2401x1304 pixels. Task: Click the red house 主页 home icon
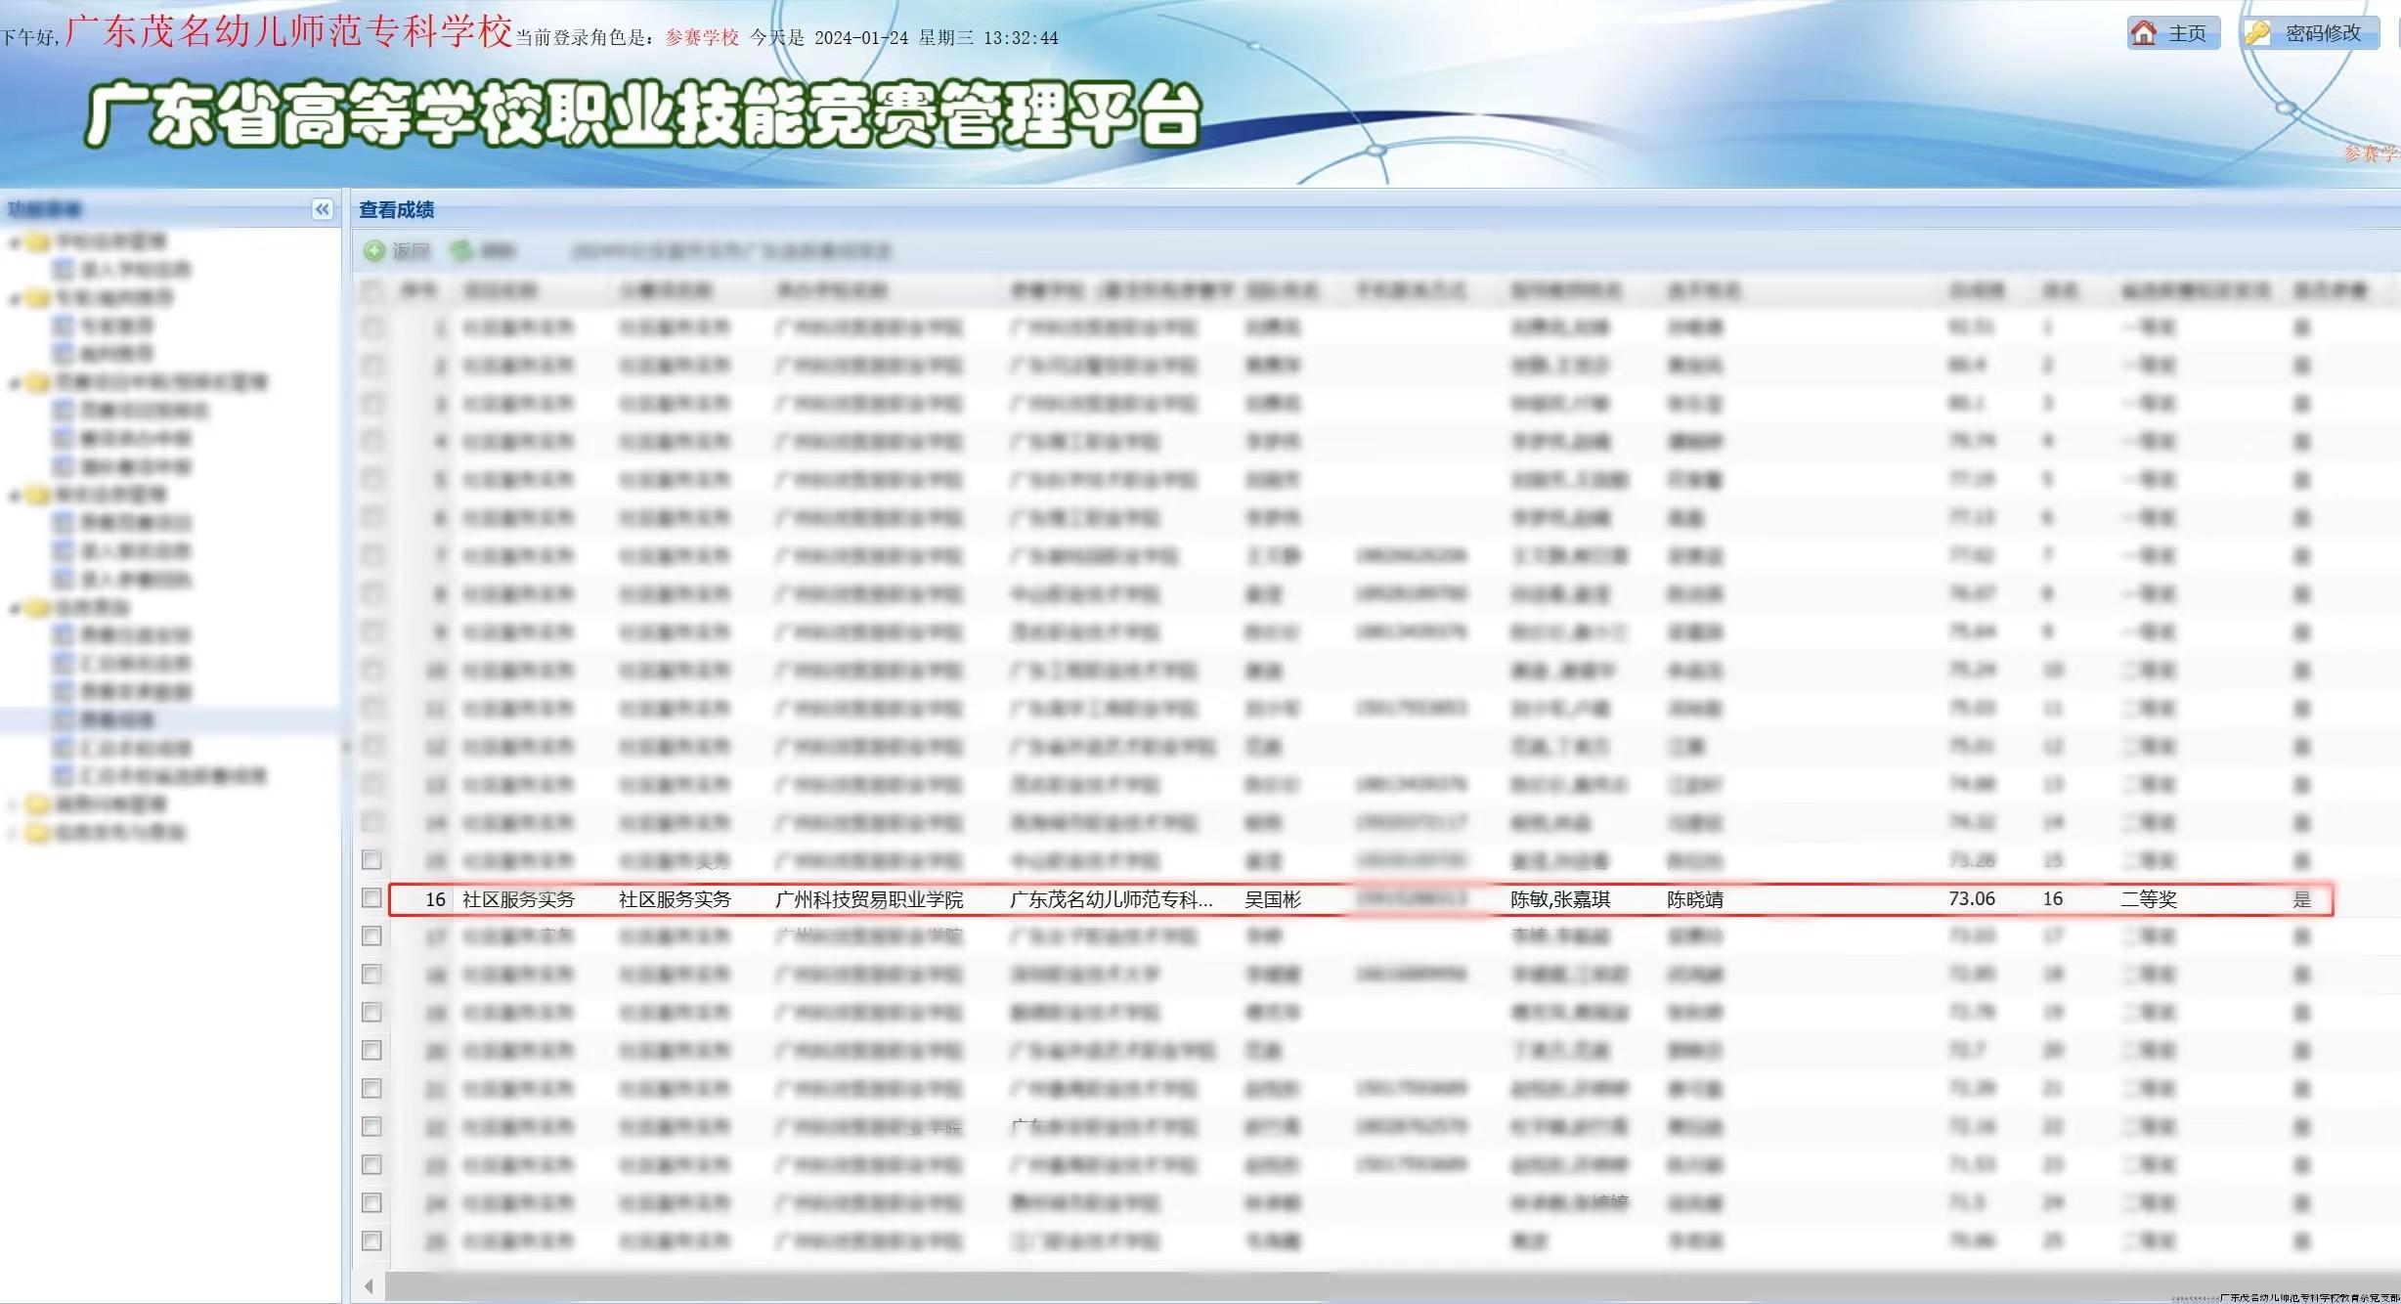point(2144,33)
